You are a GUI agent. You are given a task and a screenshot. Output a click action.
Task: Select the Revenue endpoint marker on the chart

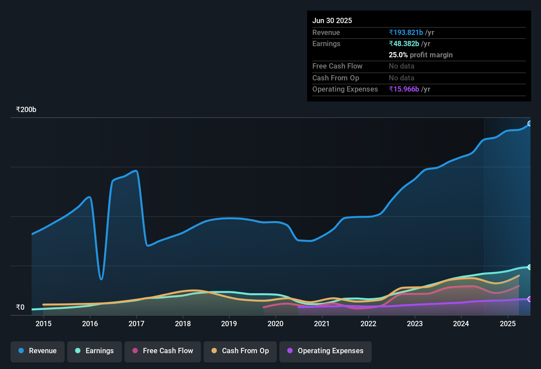pyautogui.click(x=530, y=123)
